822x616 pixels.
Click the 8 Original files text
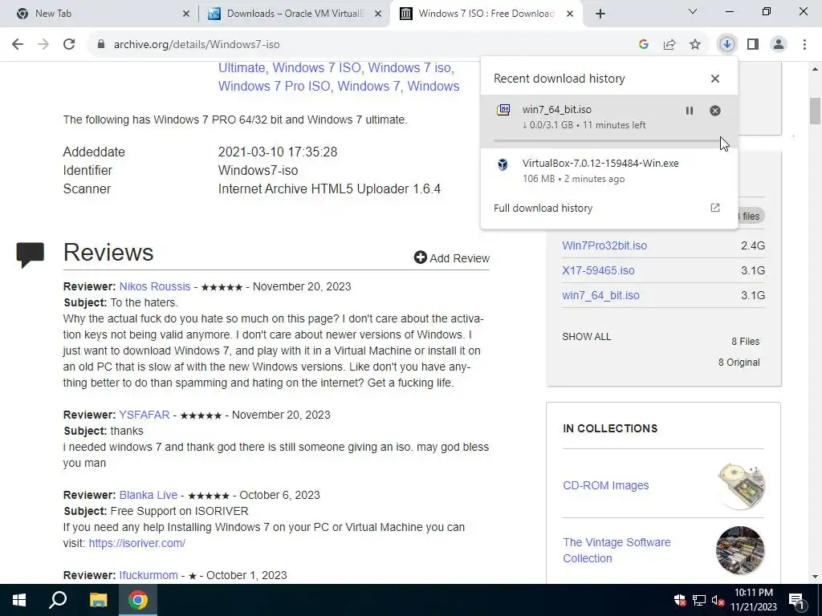739,363
